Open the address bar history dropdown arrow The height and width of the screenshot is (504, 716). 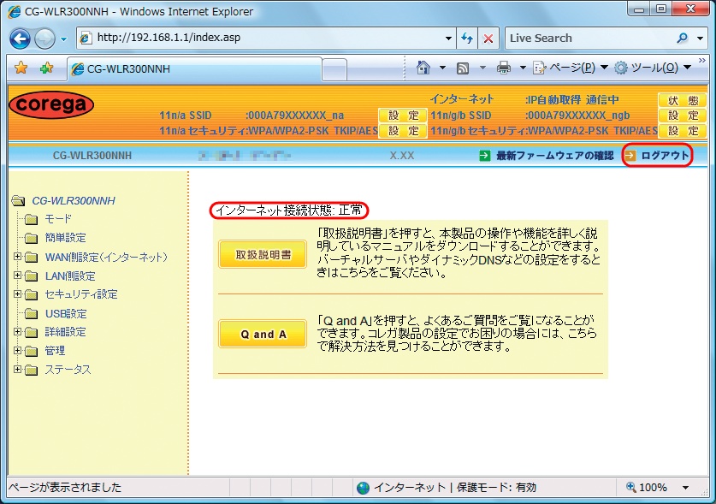point(449,39)
